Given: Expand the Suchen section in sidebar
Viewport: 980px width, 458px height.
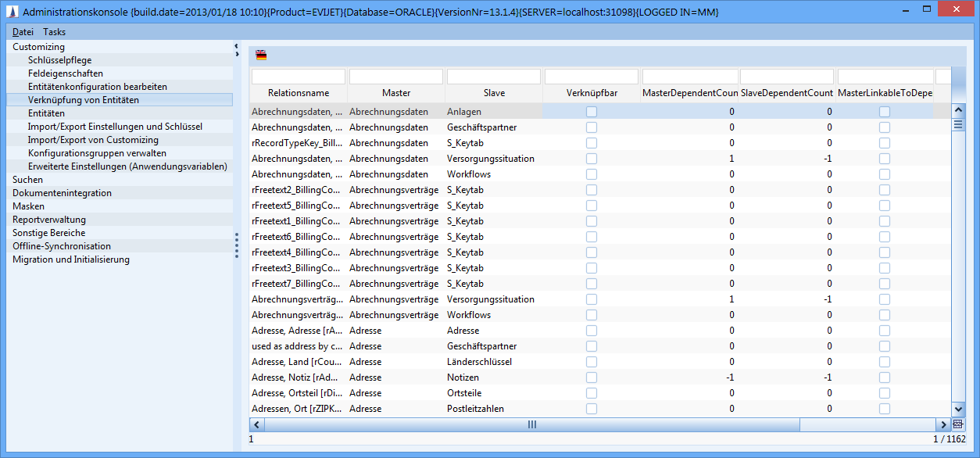Looking at the screenshot, I should pos(28,180).
